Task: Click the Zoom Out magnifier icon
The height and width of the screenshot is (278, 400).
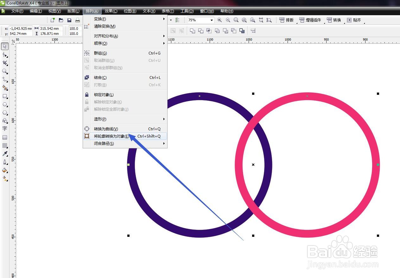Action: pyautogui.click(x=228, y=20)
